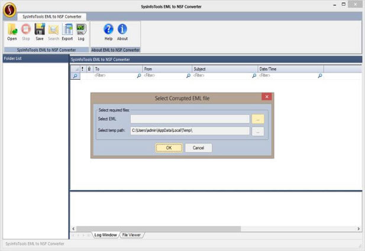
Task: Sort by the Subject column header
Action: [x=225, y=69]
